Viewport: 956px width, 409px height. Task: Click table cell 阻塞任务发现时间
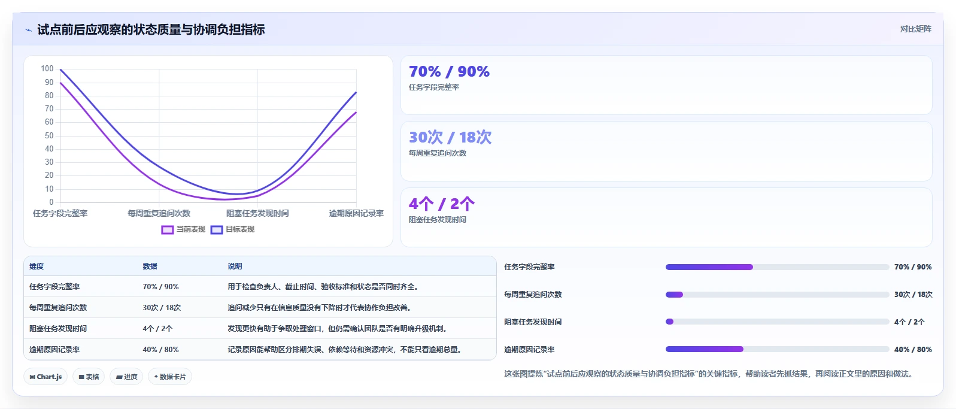click(x=58, y=329)
